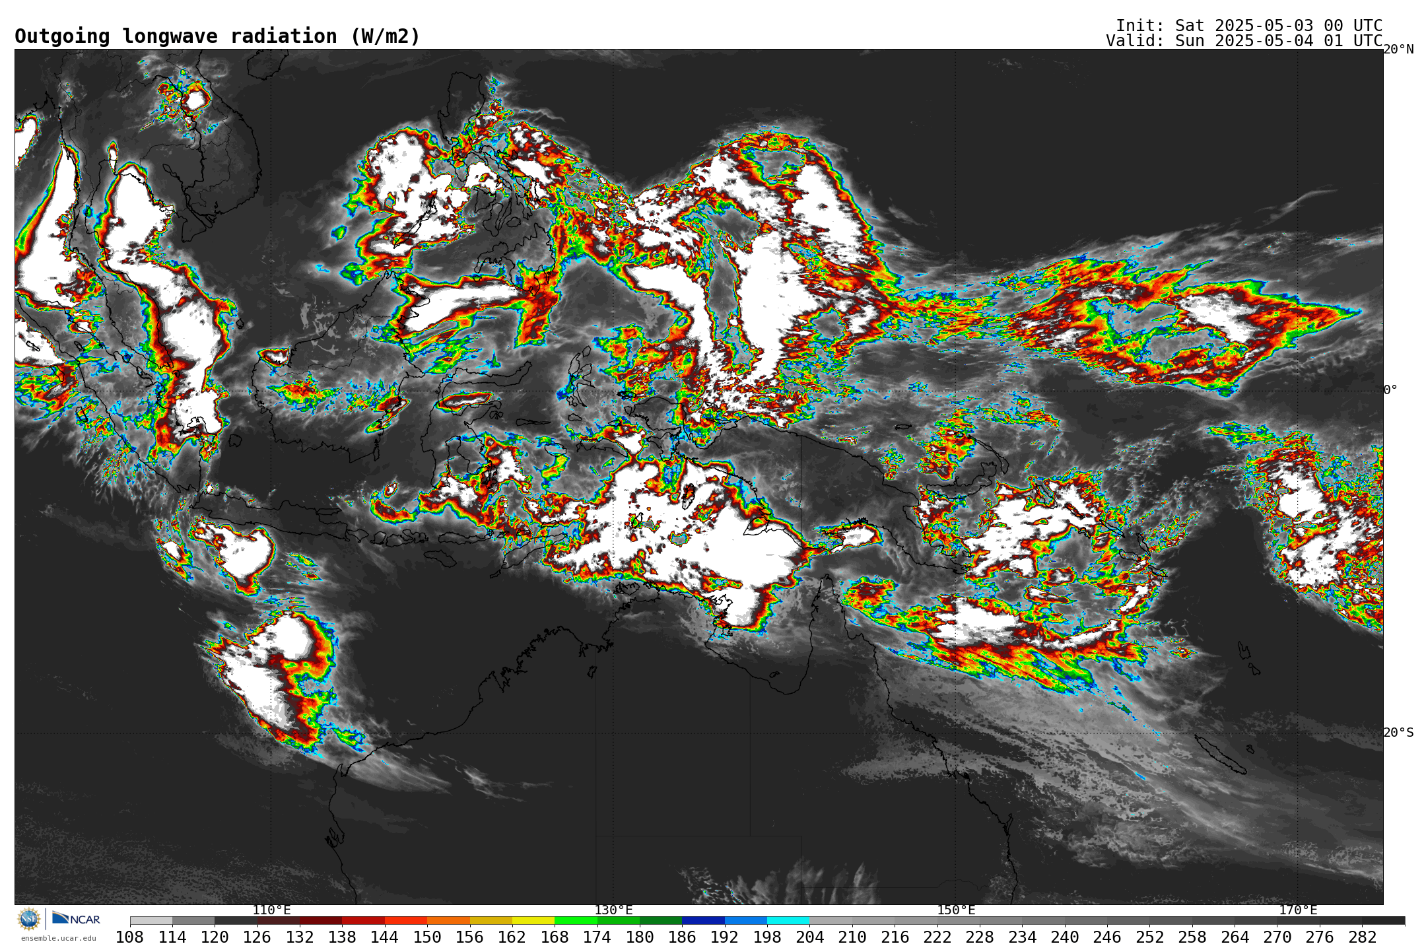
Task: Click the 0° equator latitude label
Action: point(1390,390)
